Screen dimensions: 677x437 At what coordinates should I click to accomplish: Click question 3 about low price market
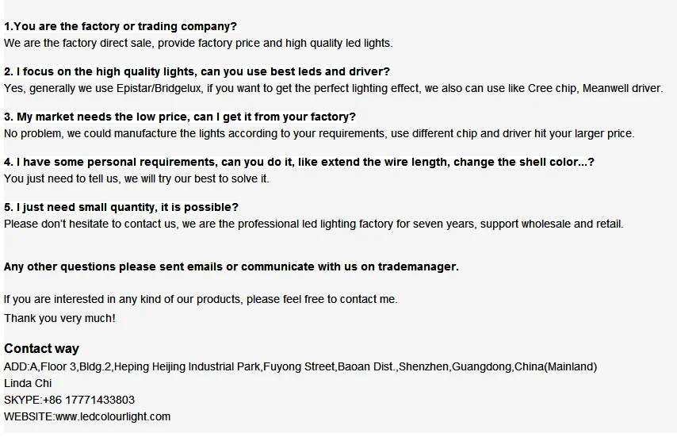[180, 117]
